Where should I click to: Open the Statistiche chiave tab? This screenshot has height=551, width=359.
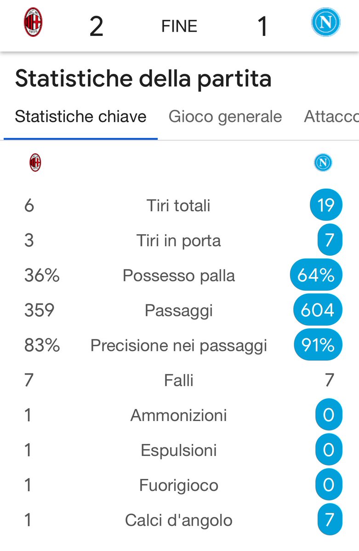80,117
